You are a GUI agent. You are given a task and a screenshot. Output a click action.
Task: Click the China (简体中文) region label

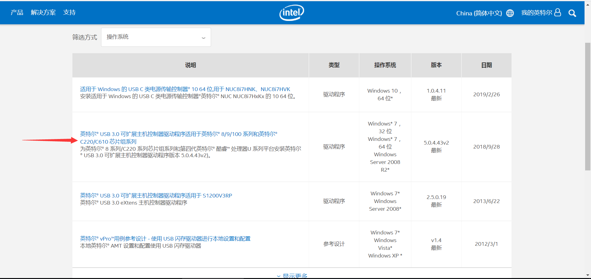point(479,13)
